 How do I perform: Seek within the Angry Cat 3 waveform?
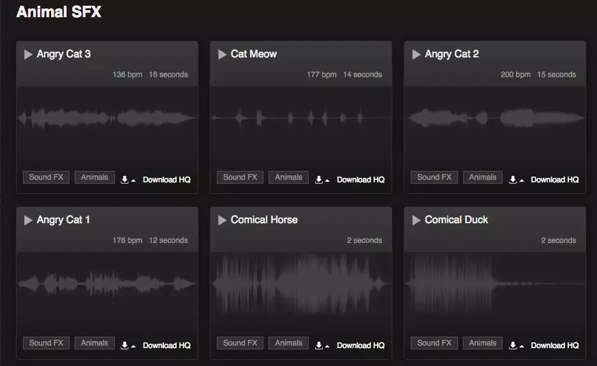coord(107,118)
